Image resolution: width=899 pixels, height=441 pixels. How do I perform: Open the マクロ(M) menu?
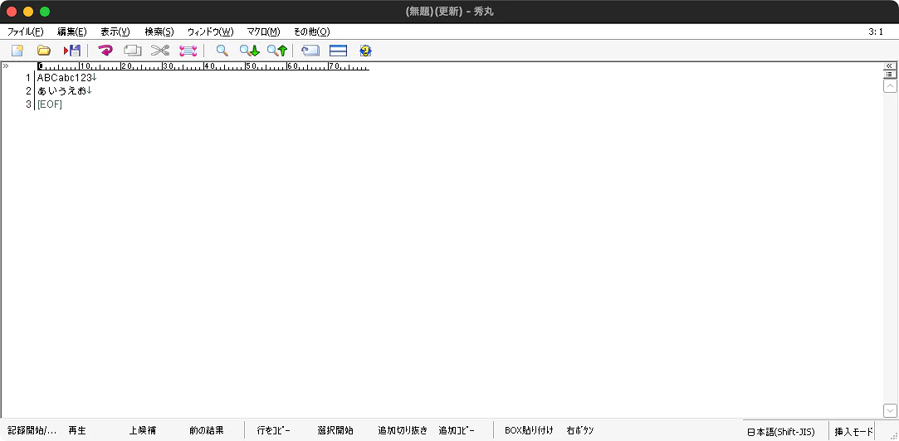click(x=263, y=31)
